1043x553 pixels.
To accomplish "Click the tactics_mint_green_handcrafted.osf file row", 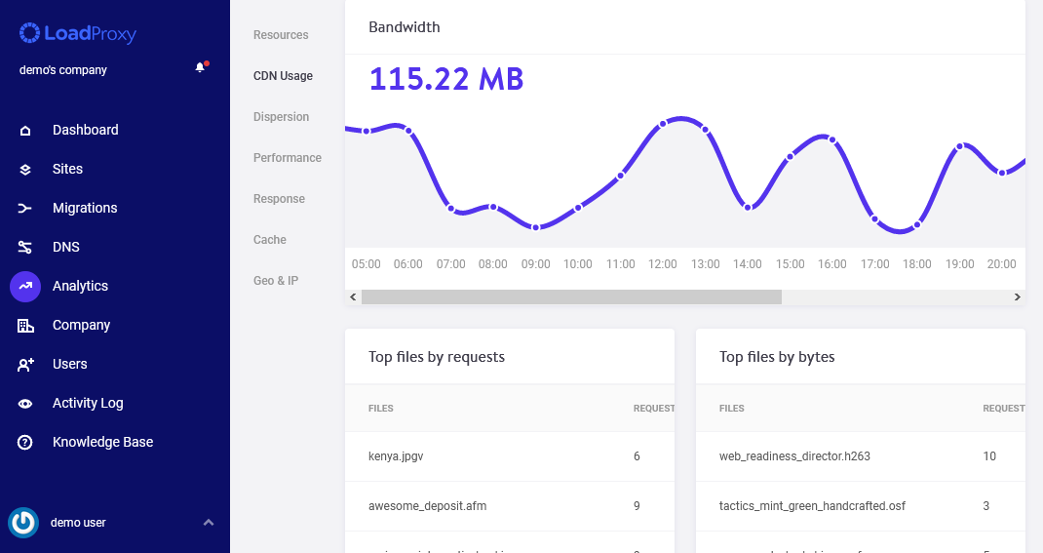I will click(860, 506).
